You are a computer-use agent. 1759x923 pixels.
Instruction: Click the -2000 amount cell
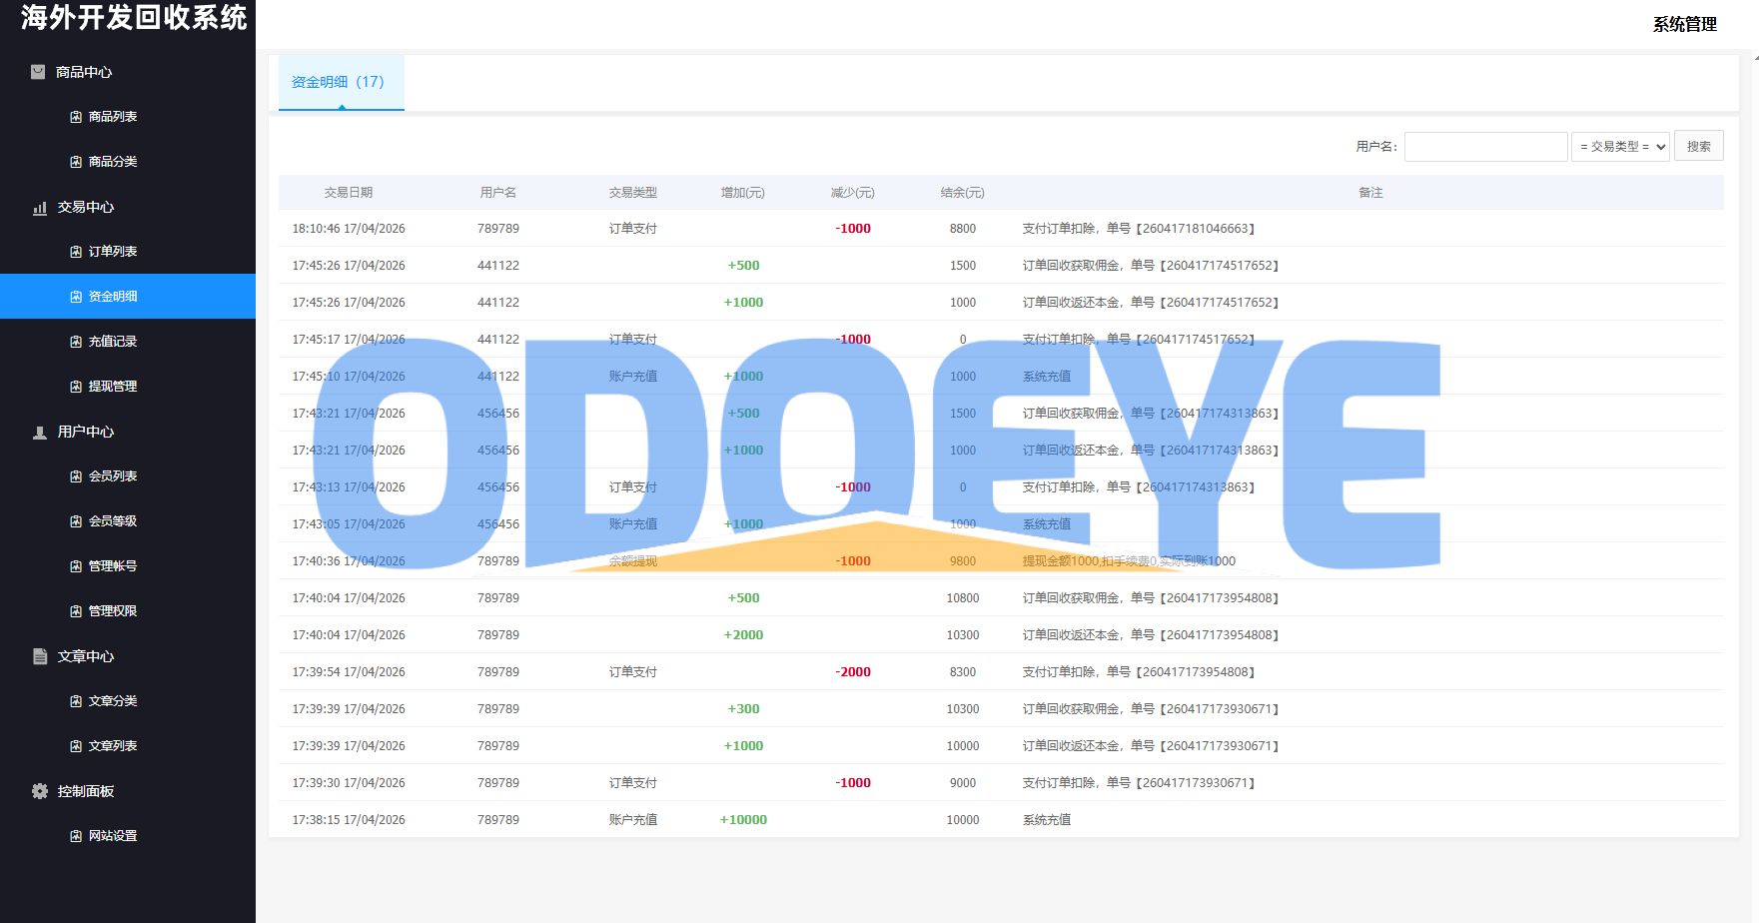point(853,672)
